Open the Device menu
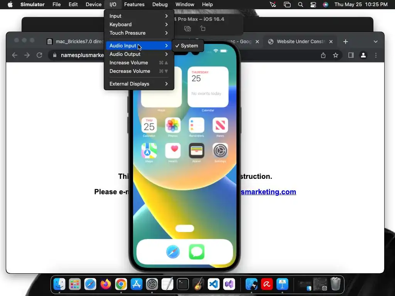The image size is (395, 296). 93,5
